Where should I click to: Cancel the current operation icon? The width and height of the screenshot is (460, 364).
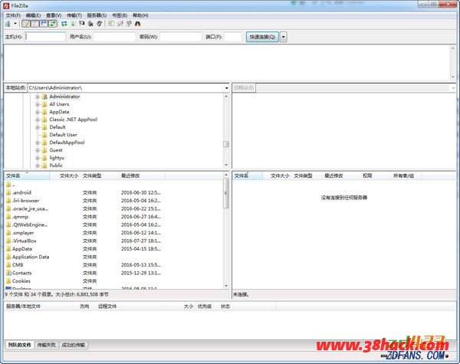point(82,24)
